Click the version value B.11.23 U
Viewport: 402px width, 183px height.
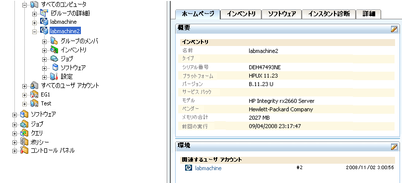pyautogui.click(x=261, y=84)
